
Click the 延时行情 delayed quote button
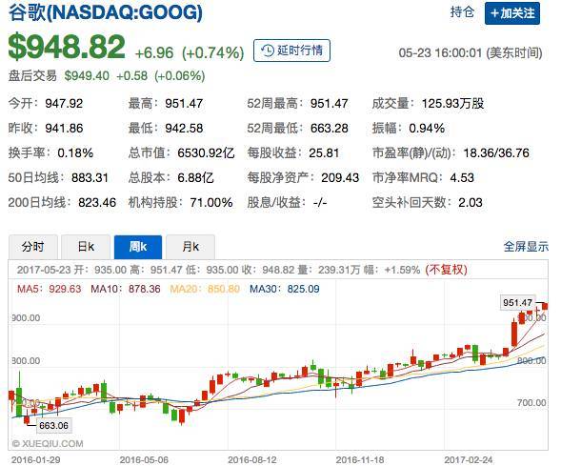tap(291, 51)
